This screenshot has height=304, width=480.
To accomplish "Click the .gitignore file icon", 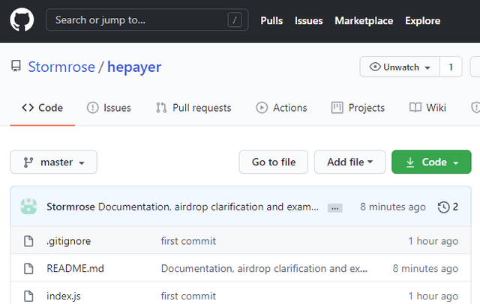I will (x=28, y=241).
